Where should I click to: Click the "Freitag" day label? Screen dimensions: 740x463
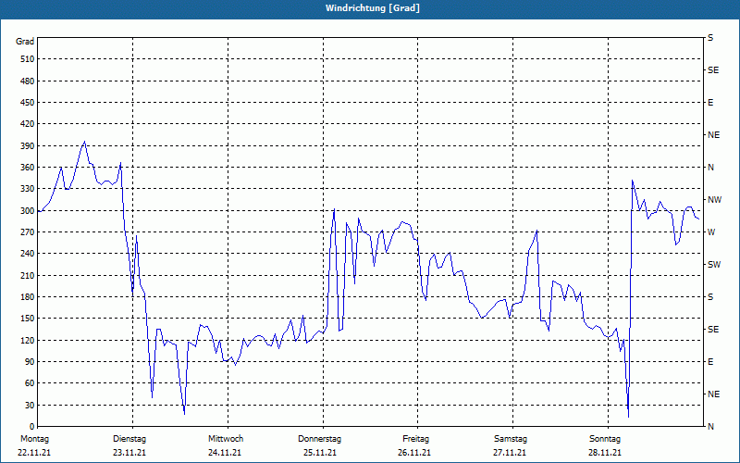coord(415,439)
